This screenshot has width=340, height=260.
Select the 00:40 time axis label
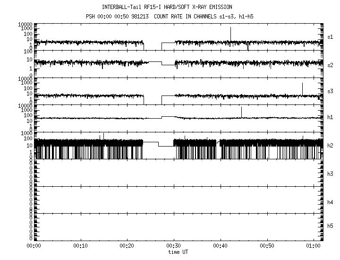coord(221,246)
